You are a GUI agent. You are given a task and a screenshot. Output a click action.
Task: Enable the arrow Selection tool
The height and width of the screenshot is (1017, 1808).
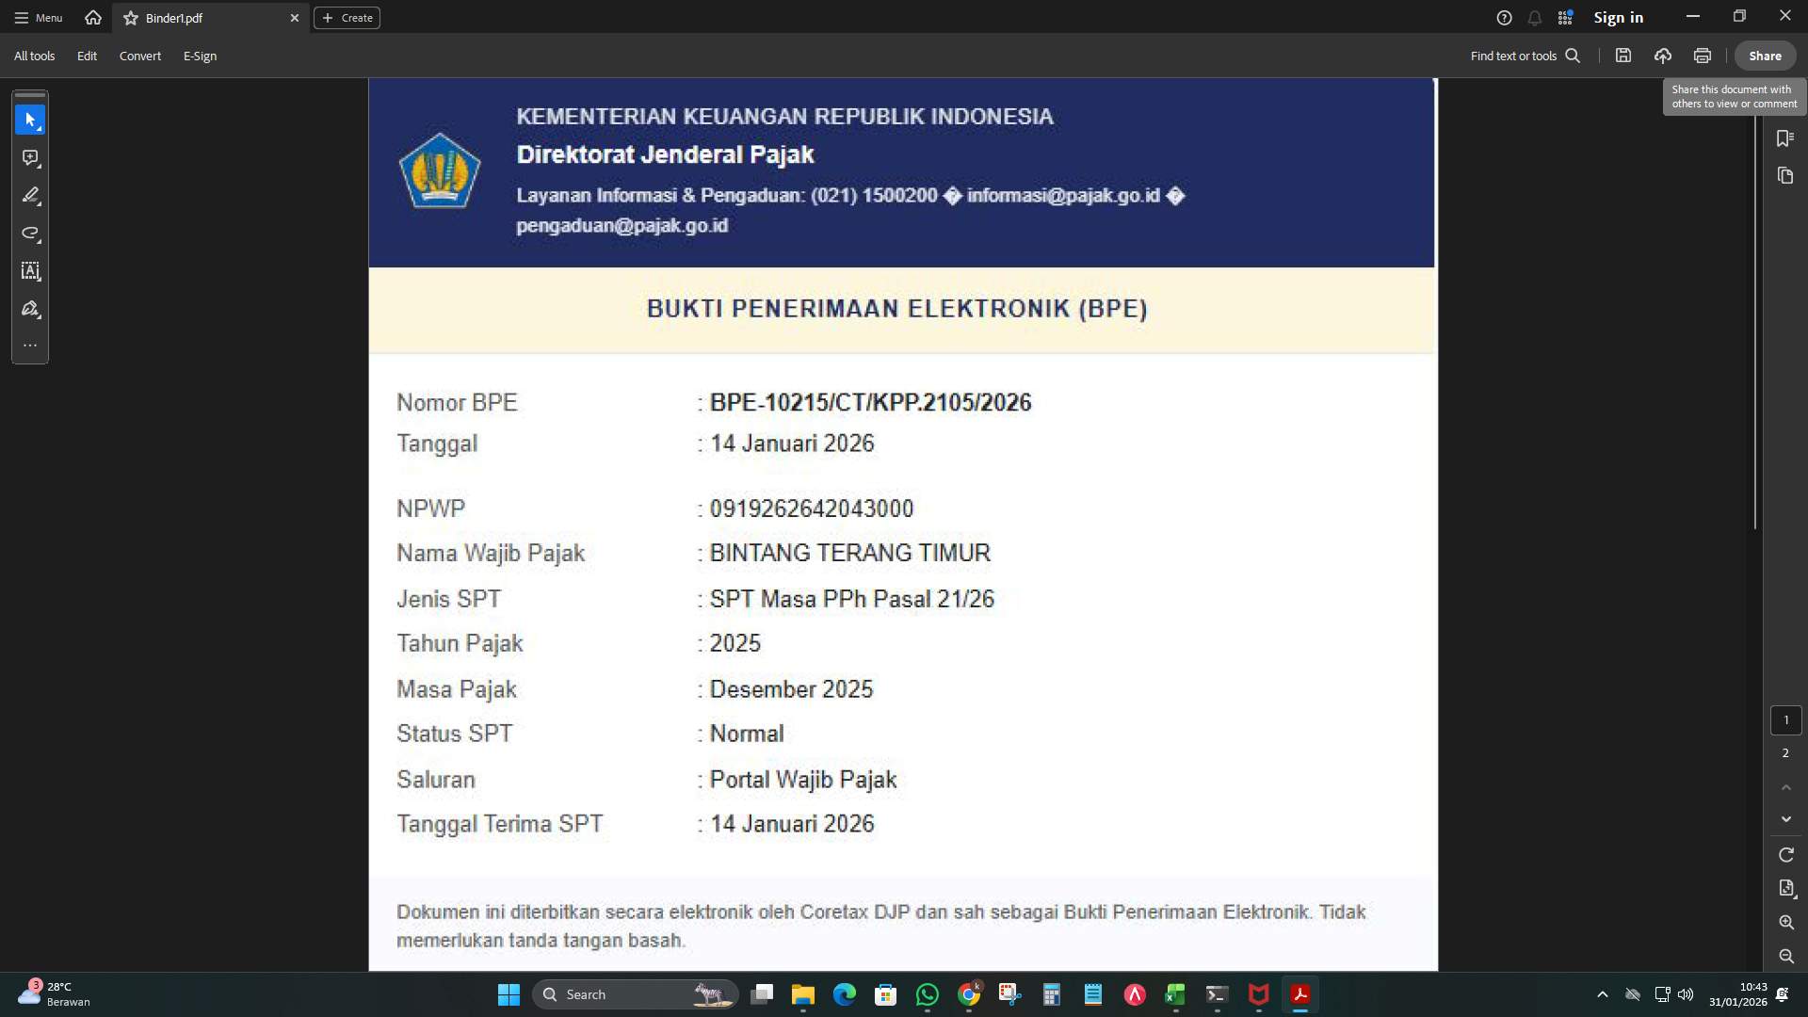pyautogui.click(x=29, y=120)
